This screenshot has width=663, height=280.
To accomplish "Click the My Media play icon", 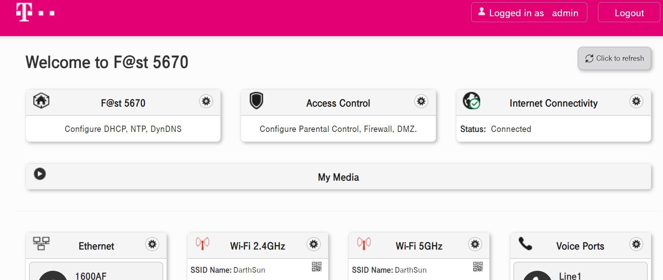I will point(40,174).
